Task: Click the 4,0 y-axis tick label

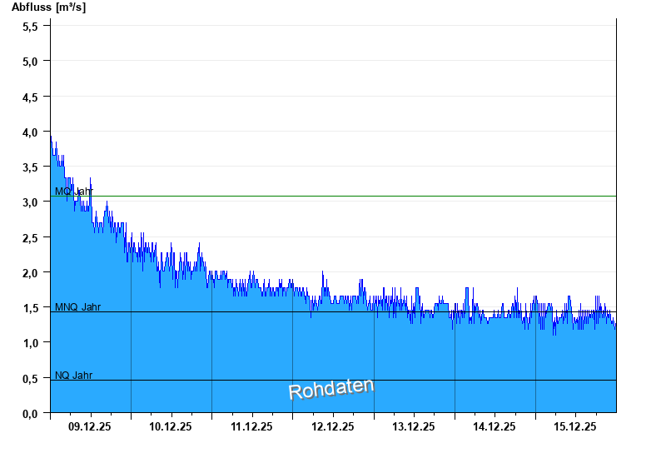Action: tap(30, 132)
